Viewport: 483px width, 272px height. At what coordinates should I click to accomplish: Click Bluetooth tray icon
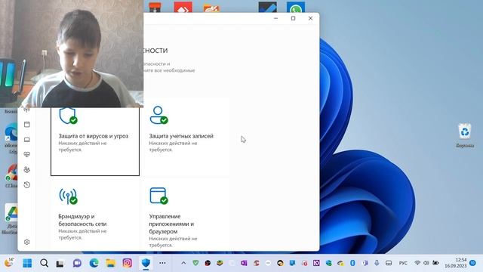[352, 263]
